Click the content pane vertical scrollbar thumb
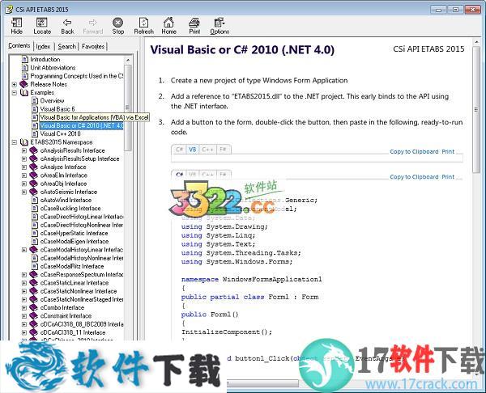This screenshot has width=486, height=393. [476, 110]
